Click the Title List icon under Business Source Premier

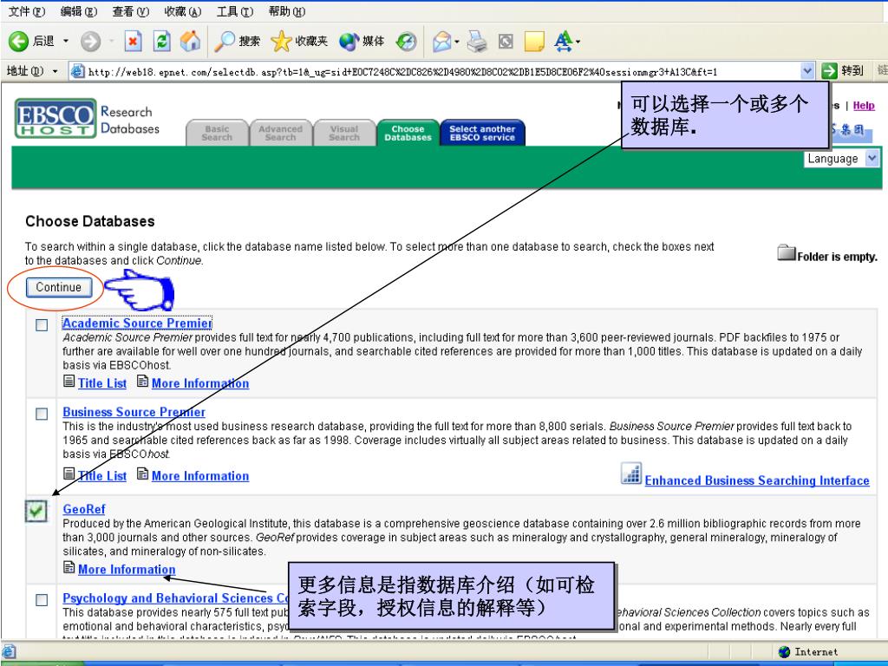point(69,473)
